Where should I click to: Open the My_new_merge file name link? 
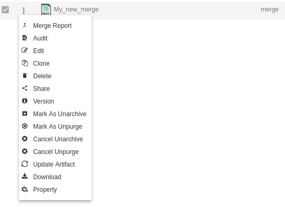(x=76, y=9)
